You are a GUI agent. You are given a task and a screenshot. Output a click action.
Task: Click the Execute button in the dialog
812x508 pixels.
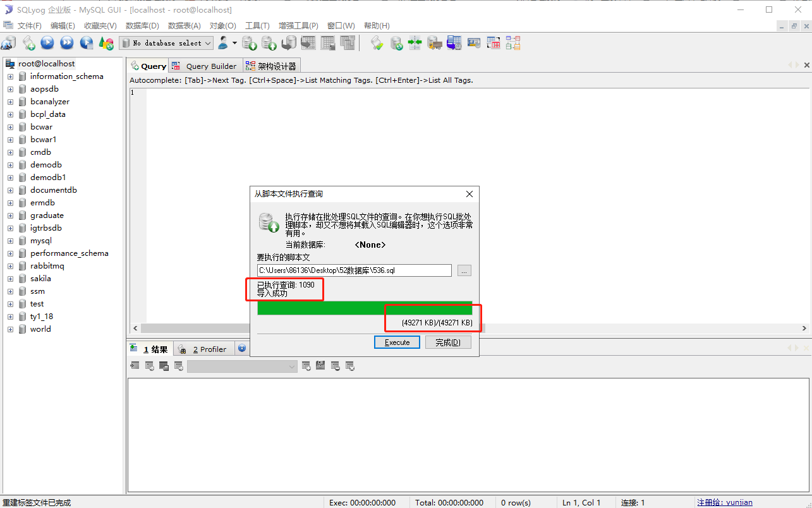(397, 342)
